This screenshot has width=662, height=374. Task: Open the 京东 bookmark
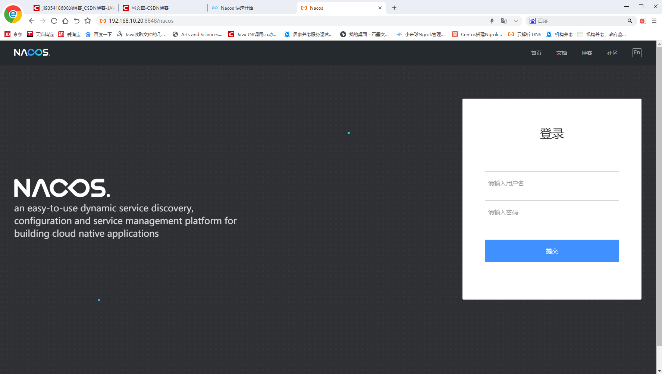point(13,34)
